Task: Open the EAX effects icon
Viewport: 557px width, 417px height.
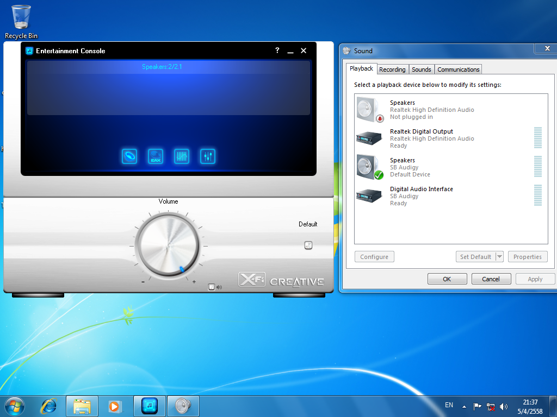Action: 156,156
